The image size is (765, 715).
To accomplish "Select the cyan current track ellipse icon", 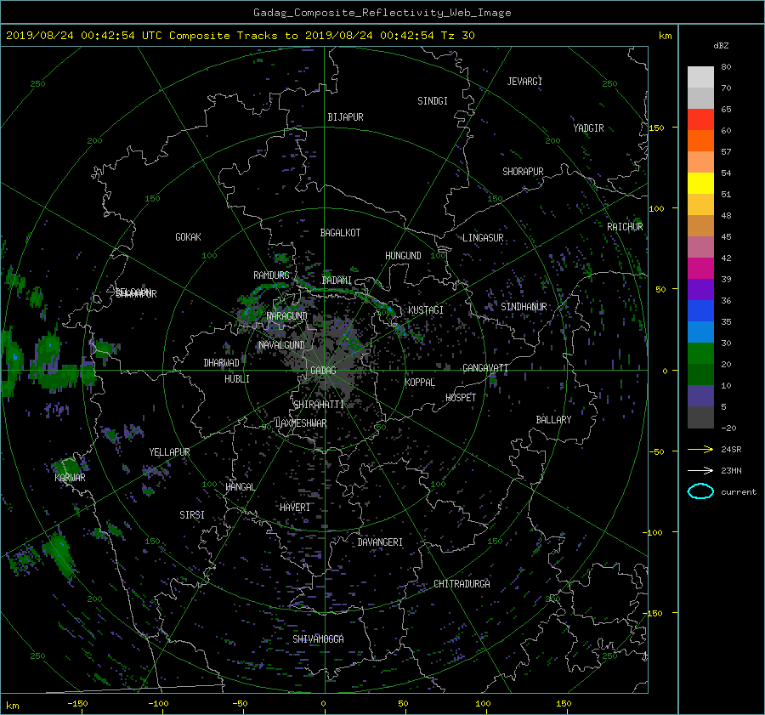I will (x=700, y=491).
